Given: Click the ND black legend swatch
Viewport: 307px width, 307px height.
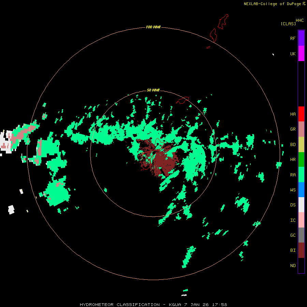Looking at the screenshot, I should pyautogui.click(x=301, y=265).
